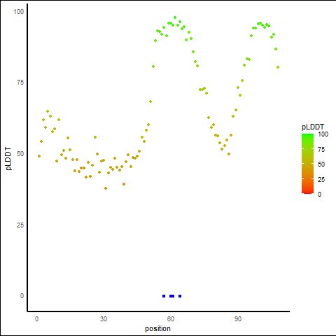This screenshot has height=336, width=336.
Task: Click the pLDDT legend title
Action: pyautogui.click(x=313, y=127)
